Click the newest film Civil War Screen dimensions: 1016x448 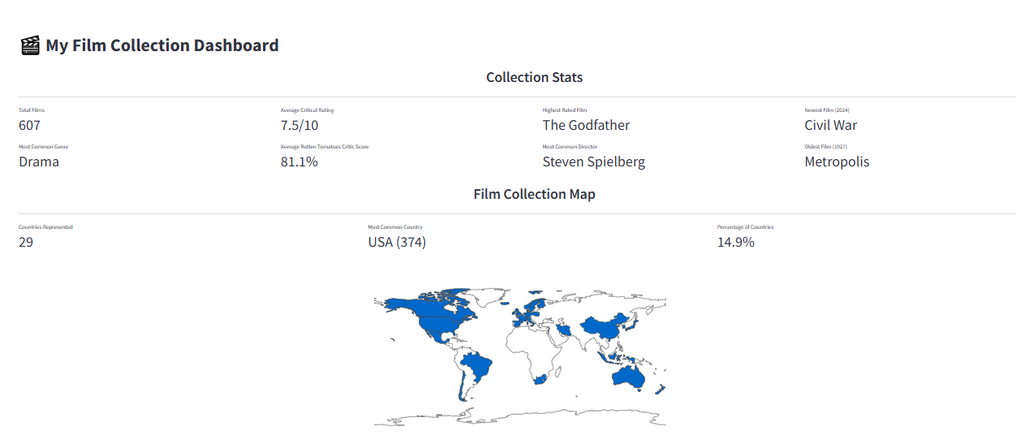[x=830, y=125]
